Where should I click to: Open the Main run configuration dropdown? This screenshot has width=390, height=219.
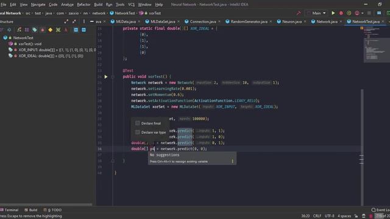pyautogui.click(x=317, y=13)
